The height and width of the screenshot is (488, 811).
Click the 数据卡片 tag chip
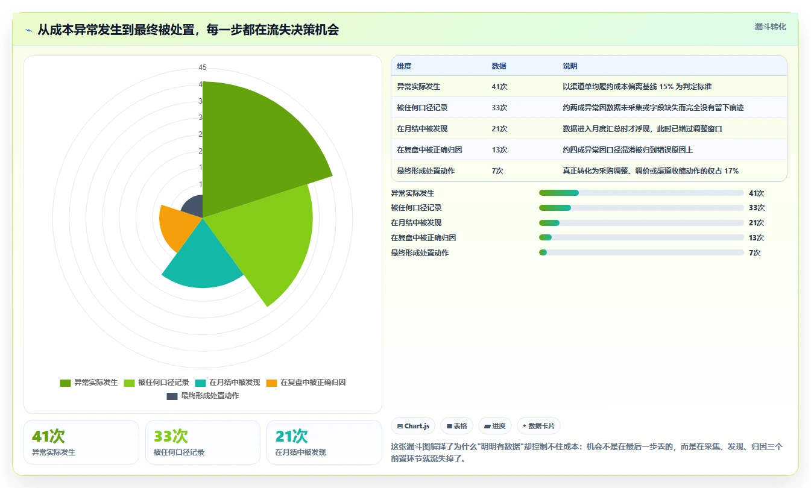pyautogui.click(x=538, y=426)
